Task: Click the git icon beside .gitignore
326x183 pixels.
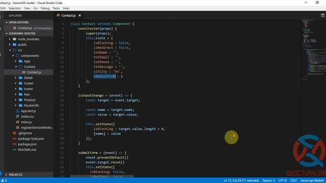Action: pyautogui.click(x=15, y=133)
